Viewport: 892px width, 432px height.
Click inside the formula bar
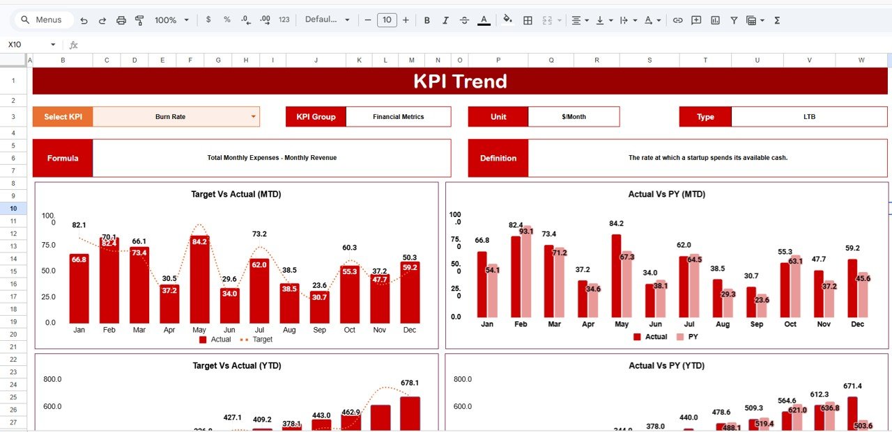pyautogui.click(x=279, y=43)
